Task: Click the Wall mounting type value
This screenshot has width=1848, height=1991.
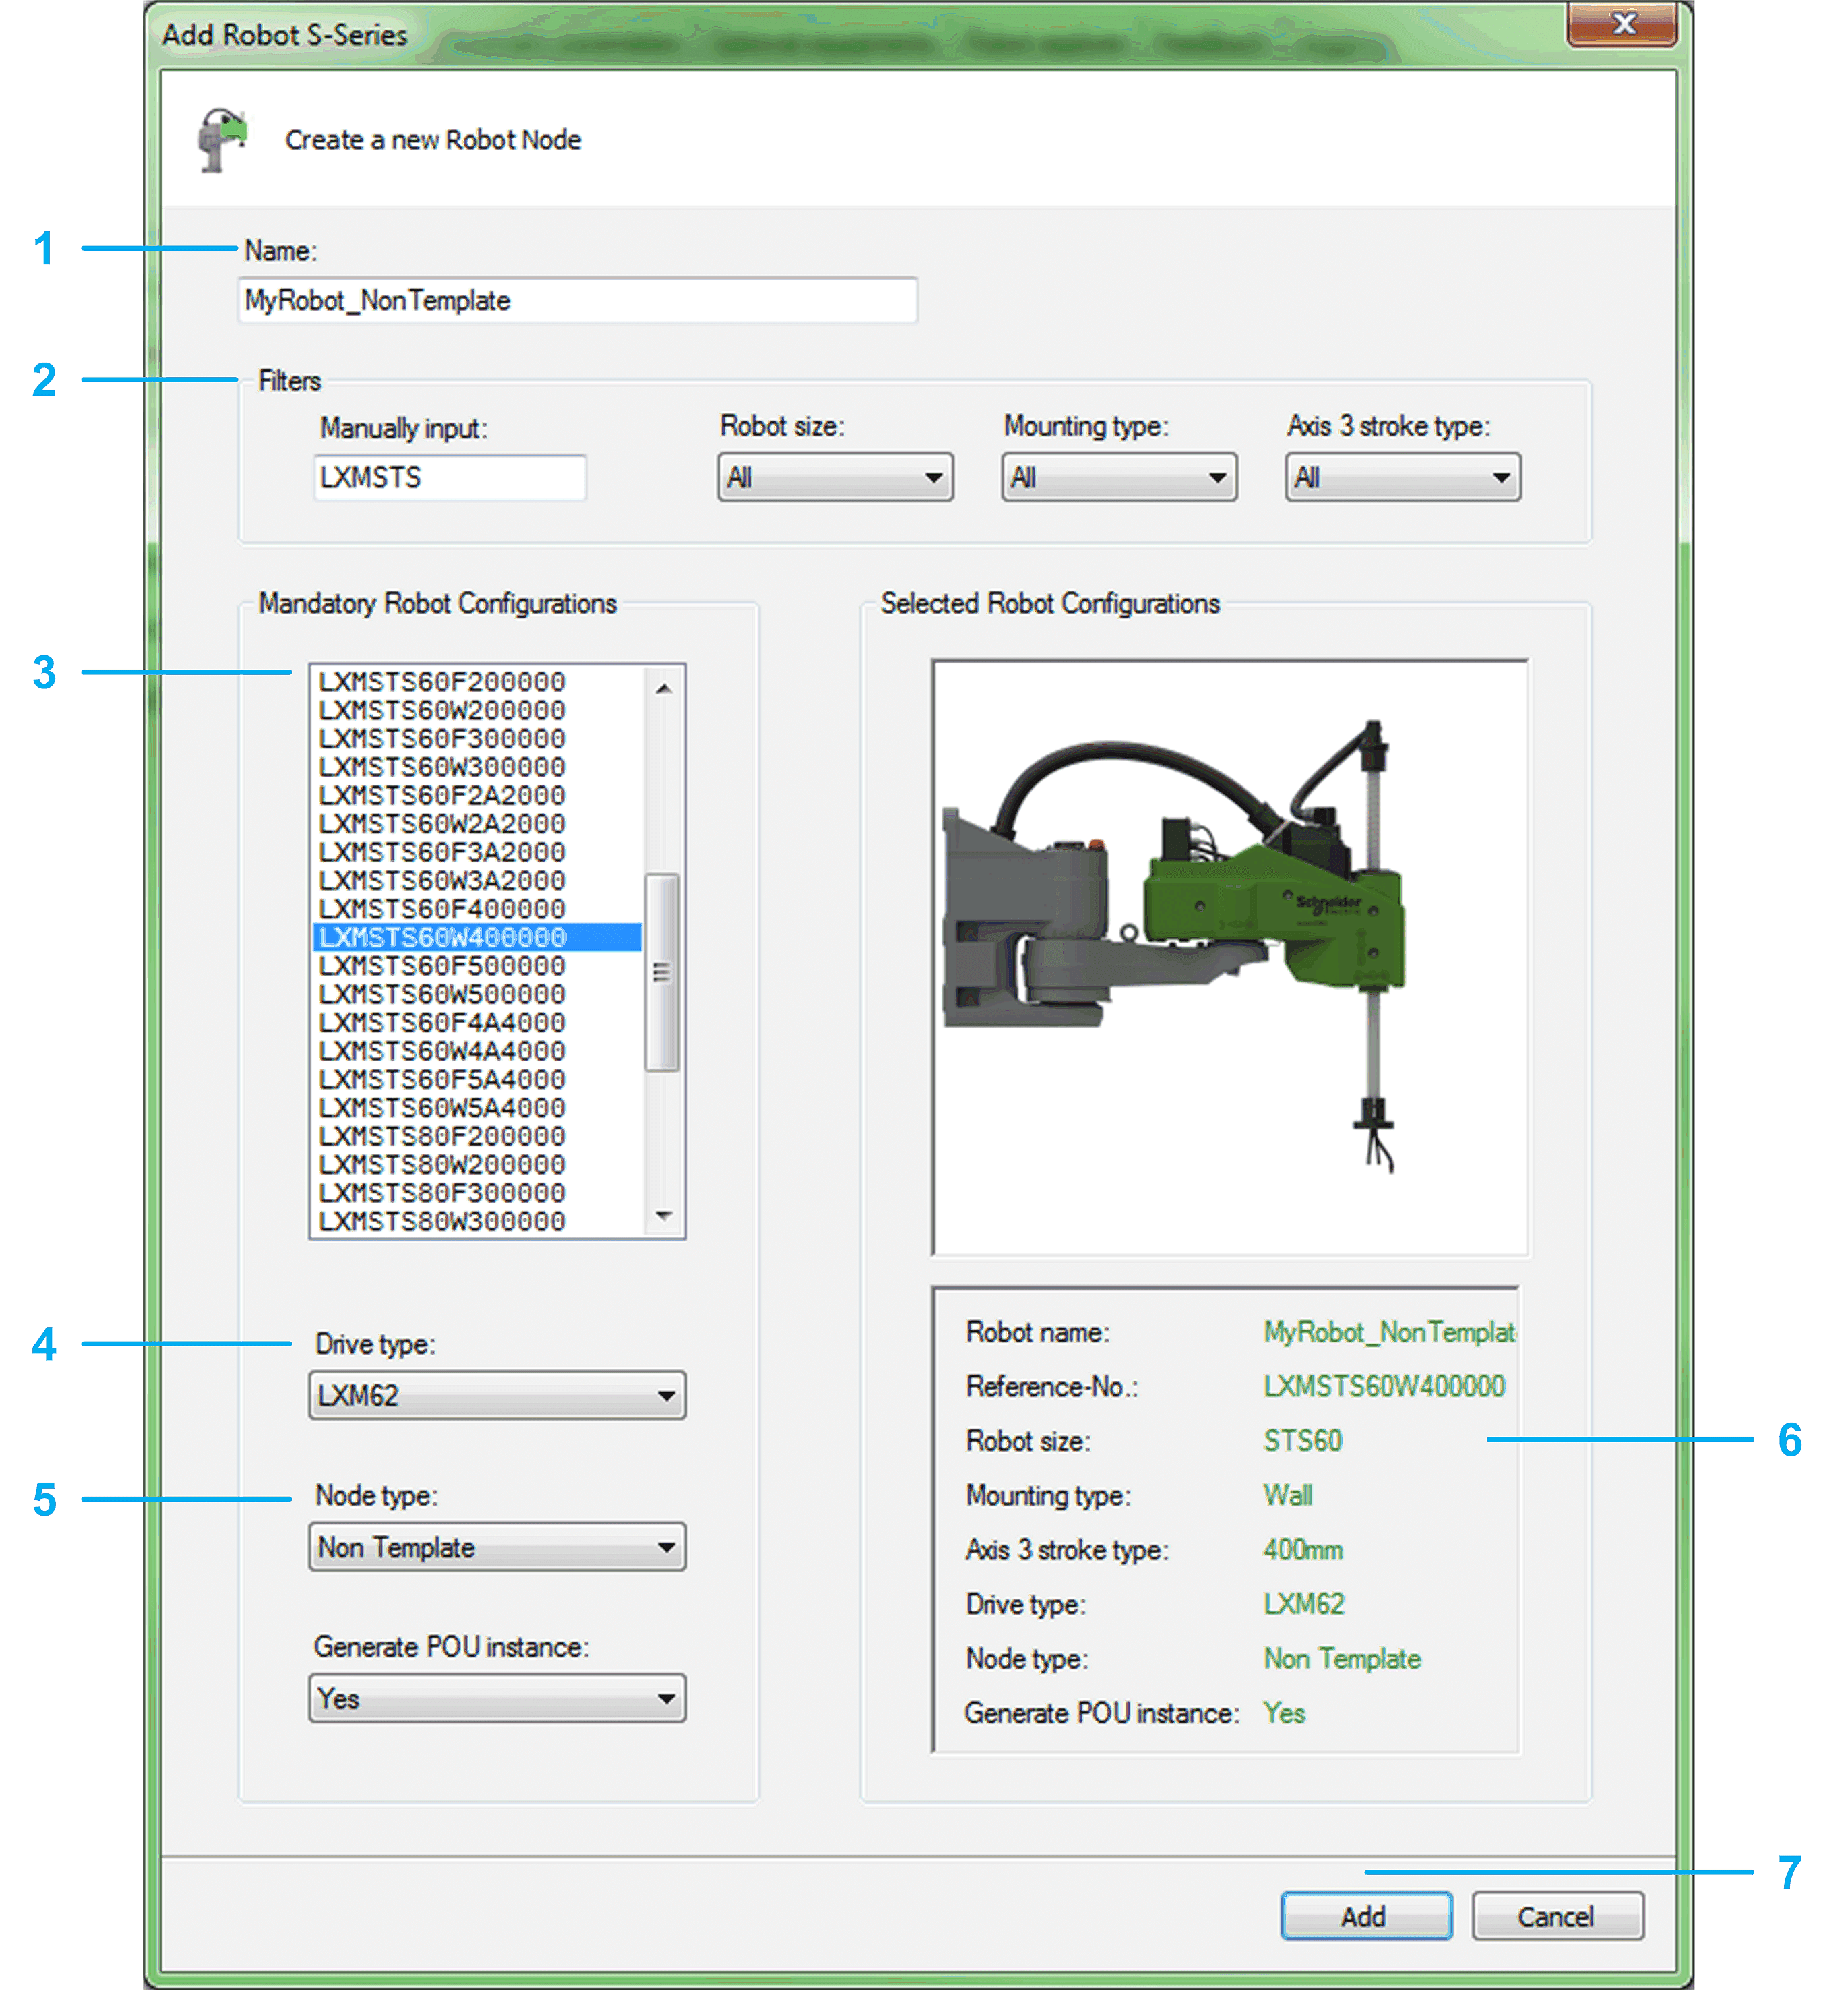Action: click(1287, 1495)
